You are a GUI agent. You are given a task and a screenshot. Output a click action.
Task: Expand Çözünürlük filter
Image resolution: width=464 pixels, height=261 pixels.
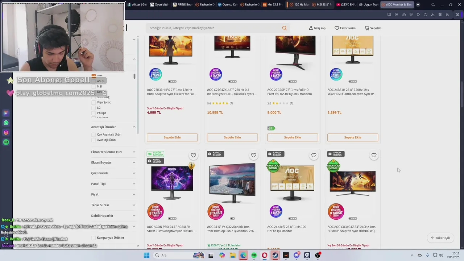134,173
